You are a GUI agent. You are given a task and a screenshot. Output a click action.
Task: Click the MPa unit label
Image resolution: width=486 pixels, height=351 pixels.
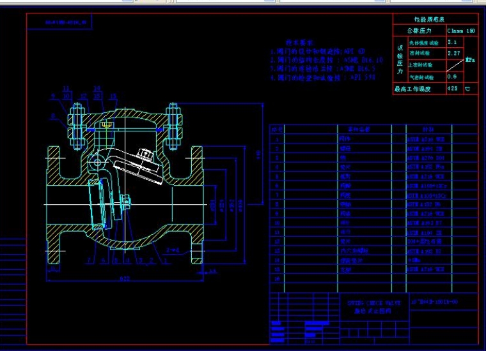tap(470, 60)
